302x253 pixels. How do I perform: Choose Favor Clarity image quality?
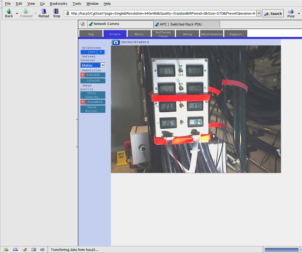click(x=93, y=95)
